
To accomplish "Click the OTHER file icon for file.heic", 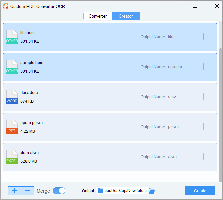I will coord(12,37).
